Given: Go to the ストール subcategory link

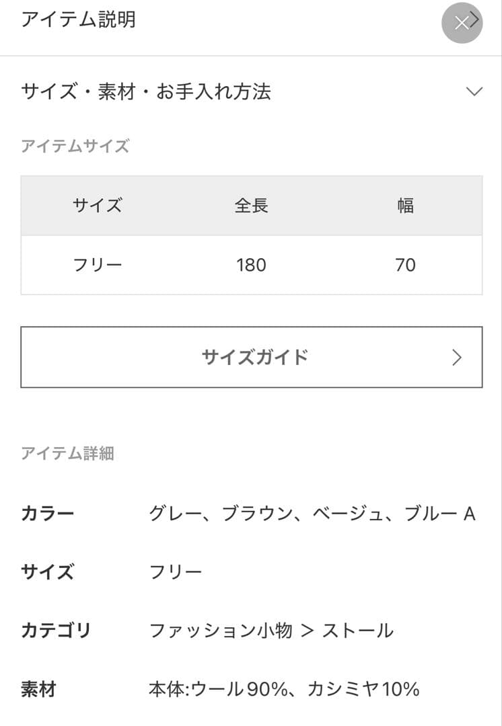Looking at the screenshot, I should click(357, 631).
